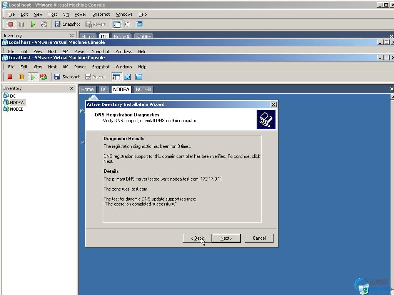Open View menu in the front console window
This screenshot has width=394, height=295.
(38, 67)
